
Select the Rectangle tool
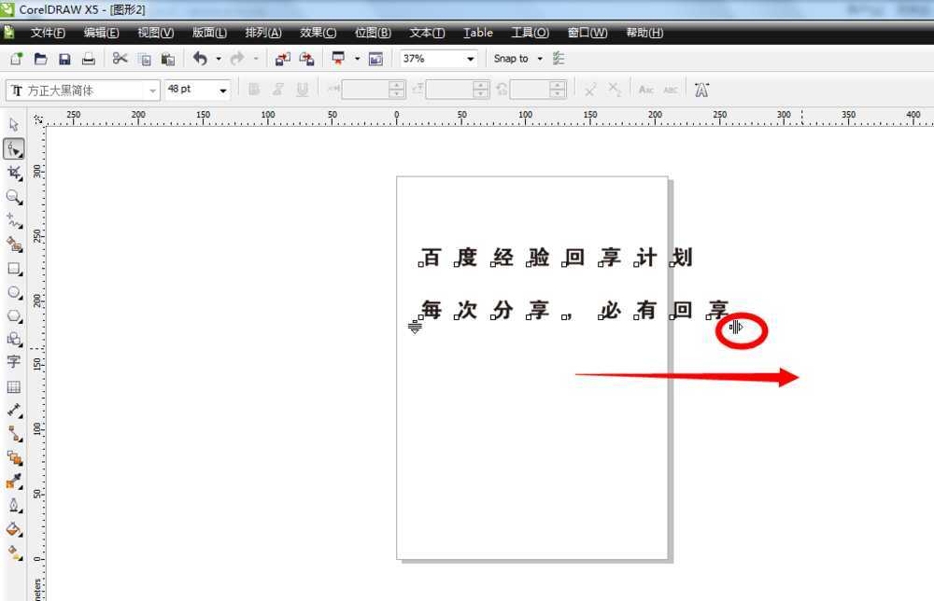[x=13, y=270]
